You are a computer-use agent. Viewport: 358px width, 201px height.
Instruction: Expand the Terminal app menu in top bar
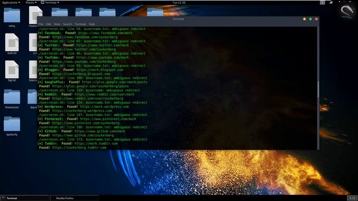tap(50, 2)
